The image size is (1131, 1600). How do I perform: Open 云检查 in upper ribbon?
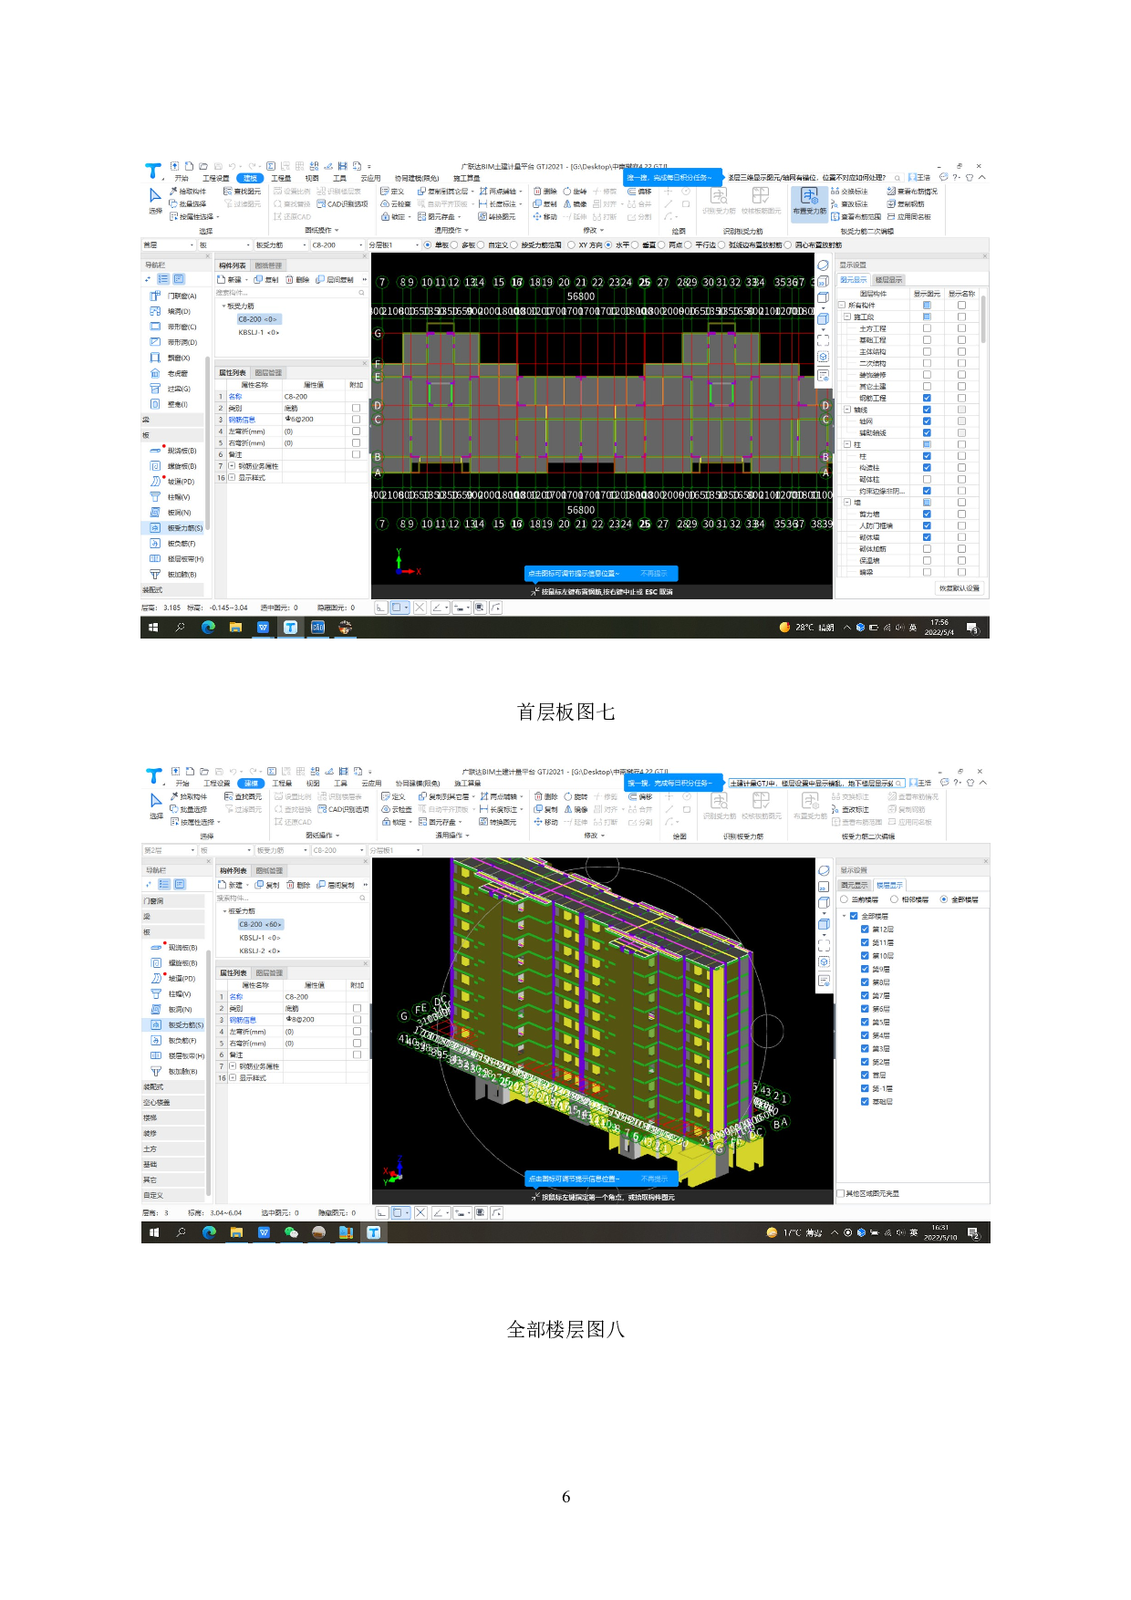(x=397, y=204)
